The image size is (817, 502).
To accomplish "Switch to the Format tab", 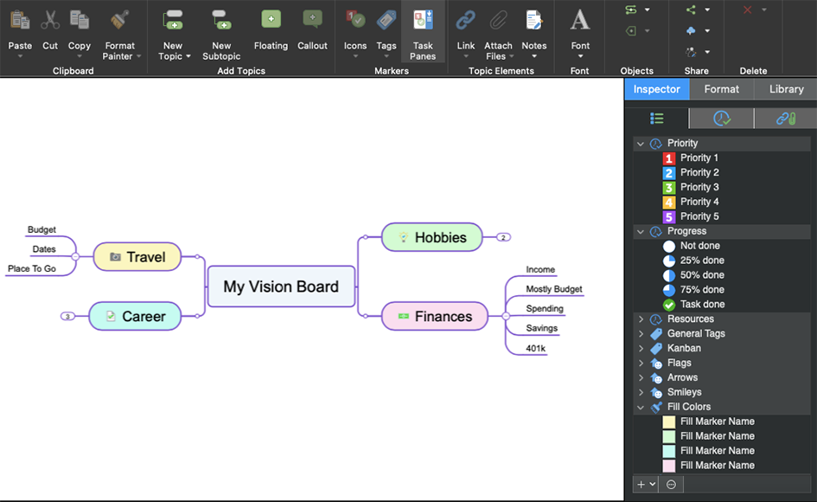I will 721,89.
